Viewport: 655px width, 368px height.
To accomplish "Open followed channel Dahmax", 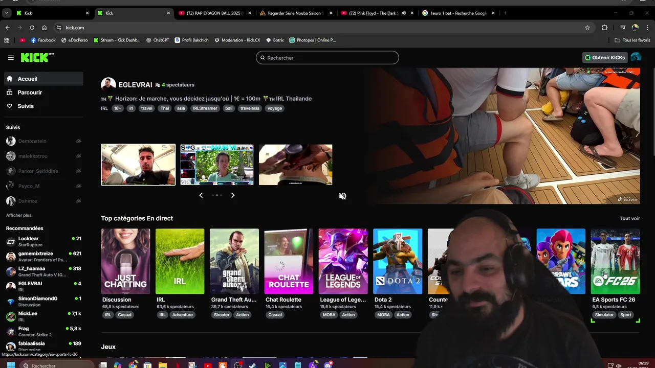I will coord(43,201).
